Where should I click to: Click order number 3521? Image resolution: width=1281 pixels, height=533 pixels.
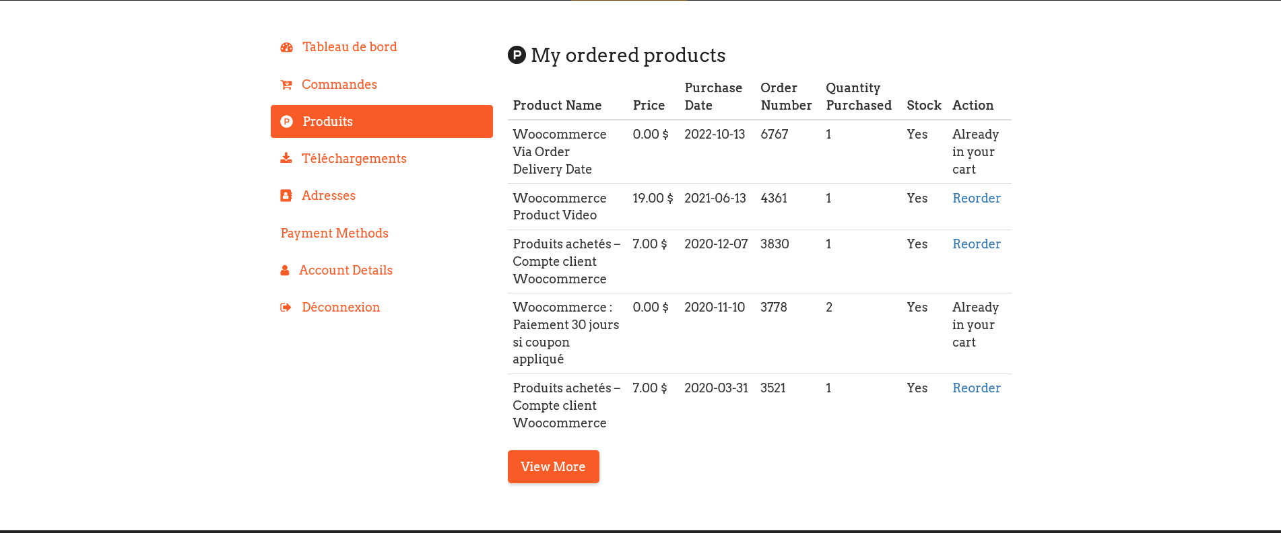click(773, 388)
